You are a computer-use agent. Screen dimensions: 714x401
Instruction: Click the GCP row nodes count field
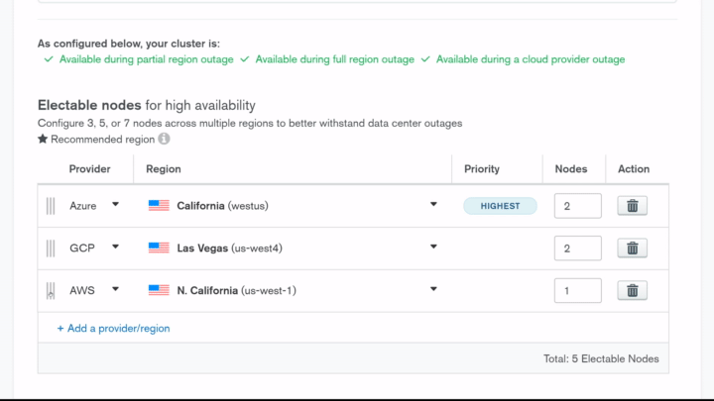(577, 249)
